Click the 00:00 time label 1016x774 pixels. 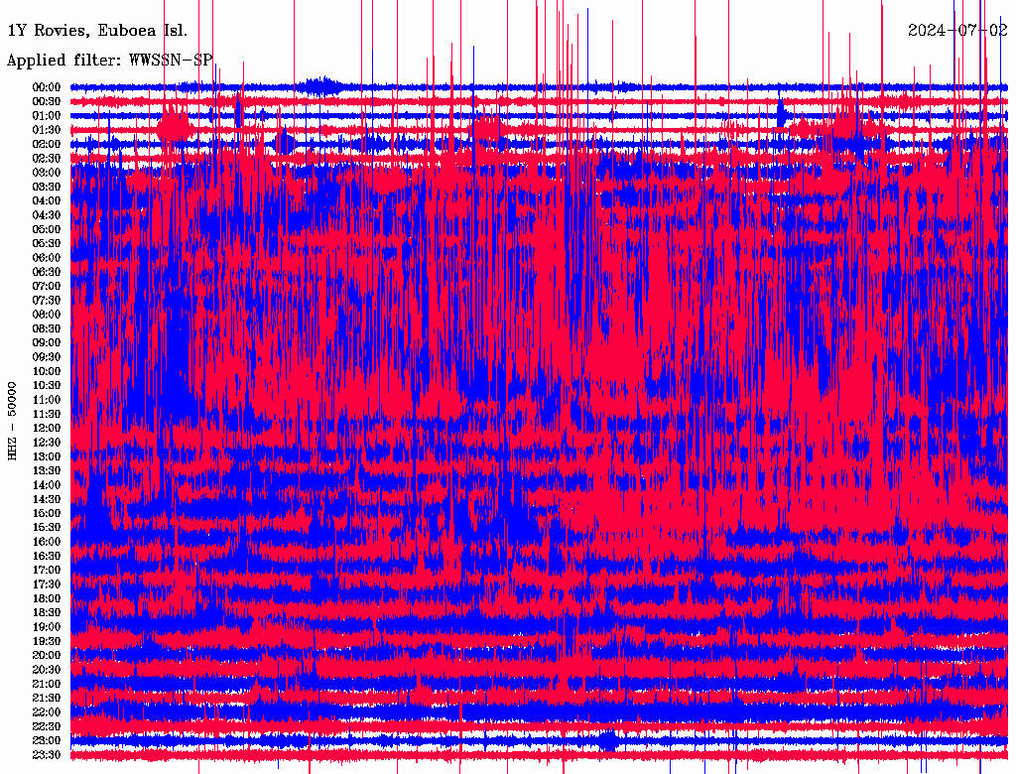tap(48, 87)
